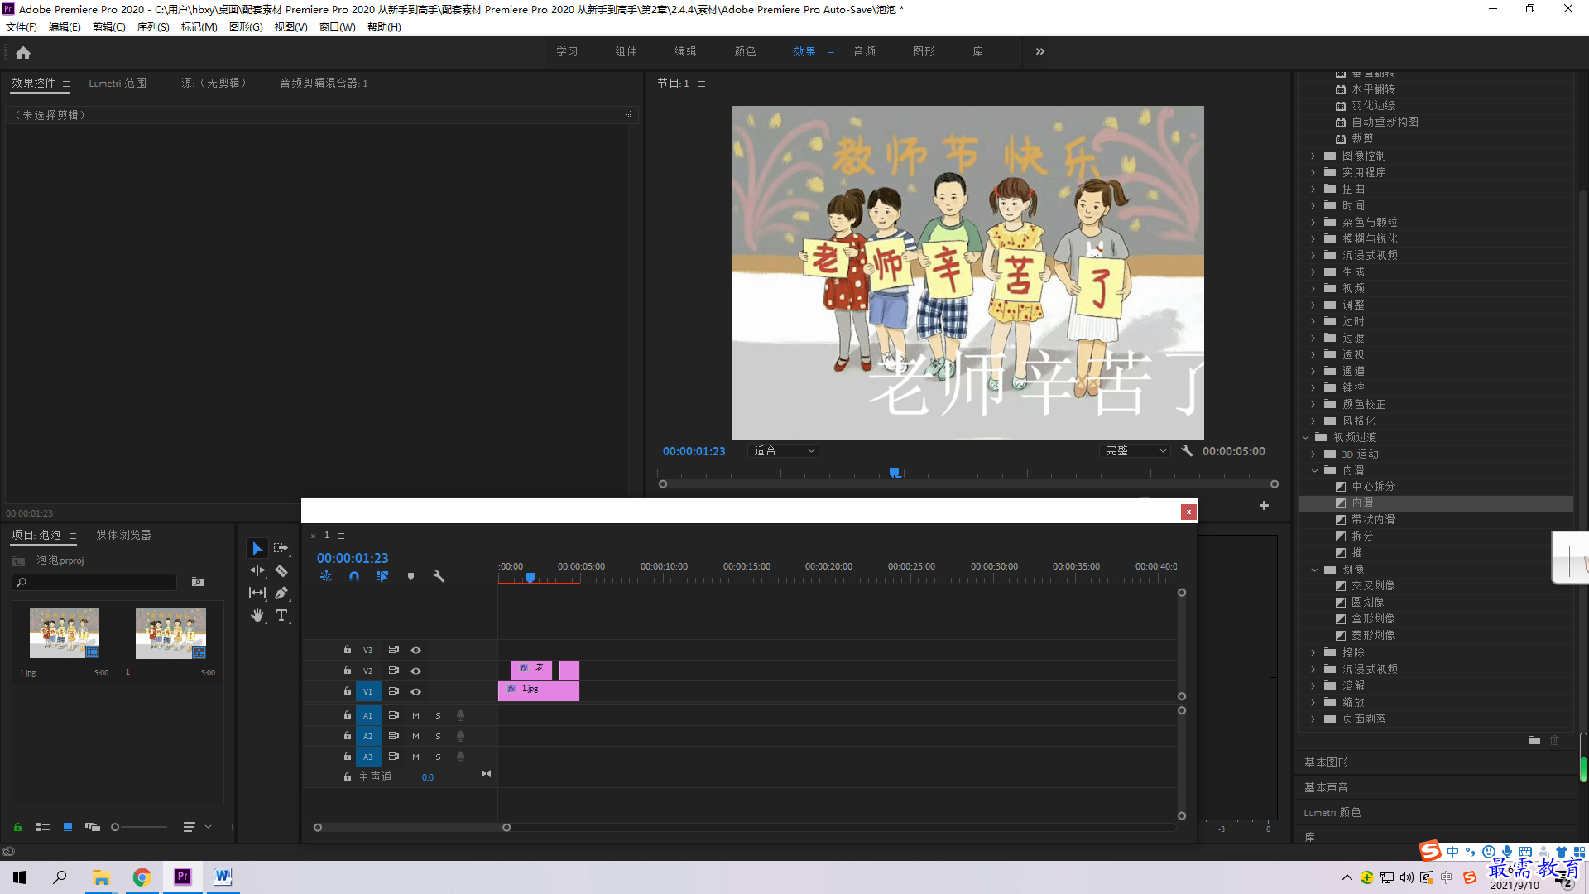
Task: Close the white overlay bar with red X
Action: click(1188, 512)
